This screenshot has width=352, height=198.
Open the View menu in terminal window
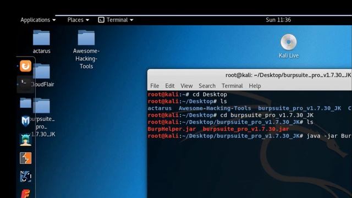click(186, 86)
